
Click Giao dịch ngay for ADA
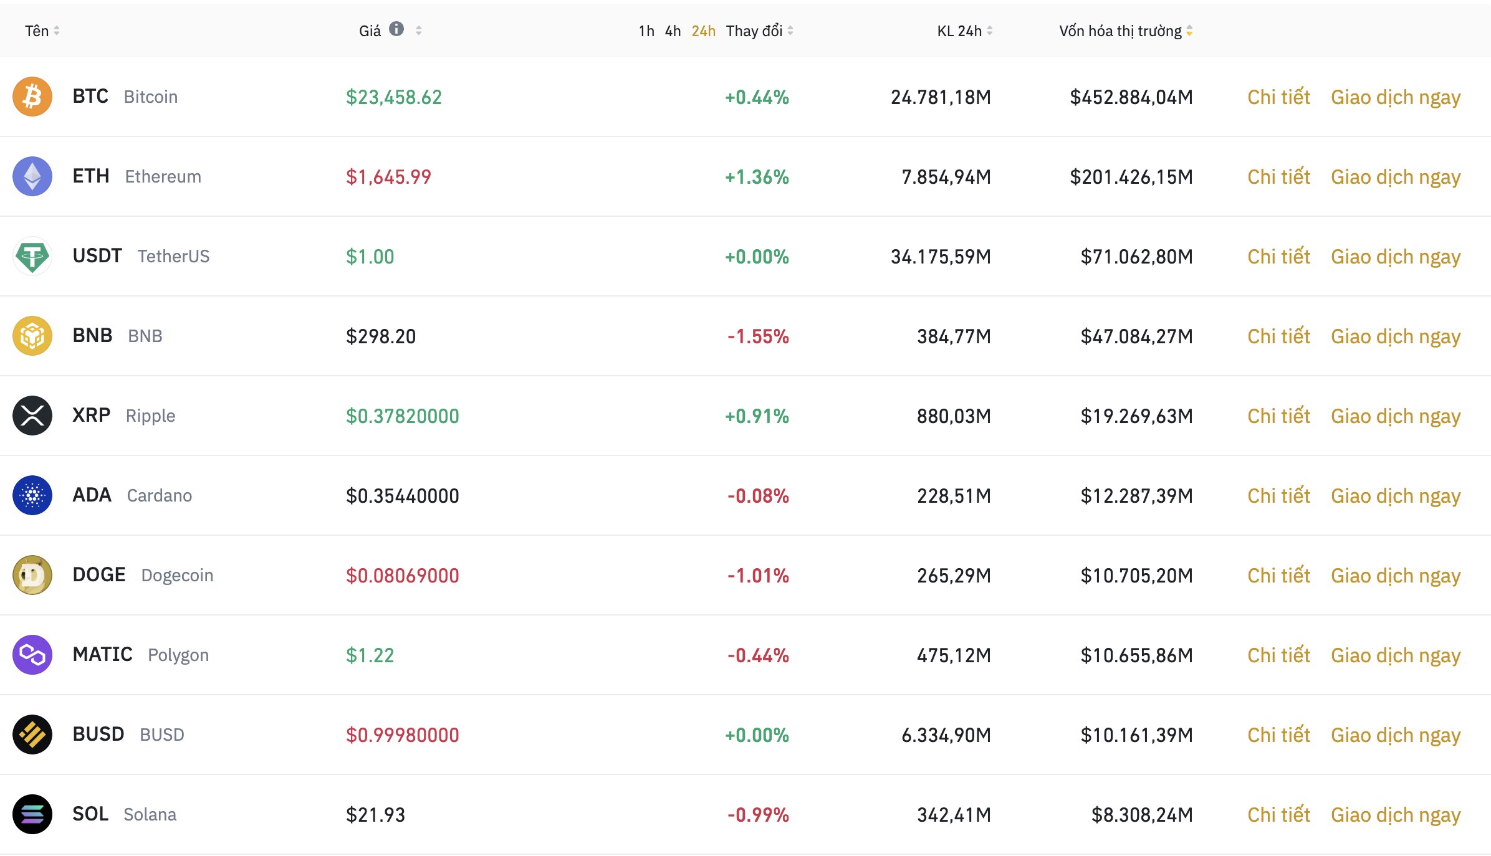tap(1396, 497)
